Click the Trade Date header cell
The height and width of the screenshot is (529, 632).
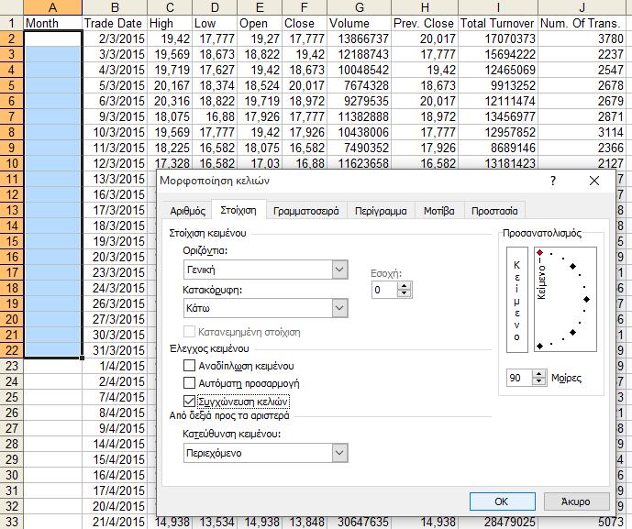tap(115, 23)
